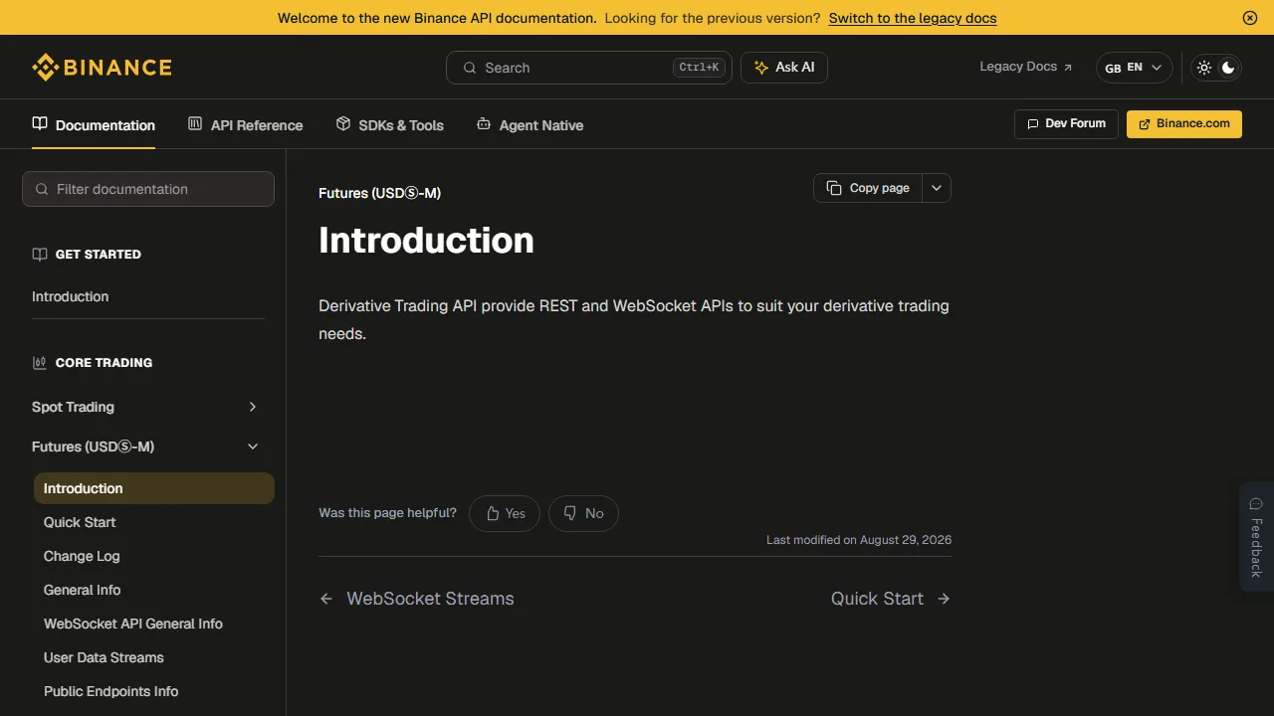Click the CORE TRADING section heading
This screenshot has width=1274, height=716.
click(104, 363)
